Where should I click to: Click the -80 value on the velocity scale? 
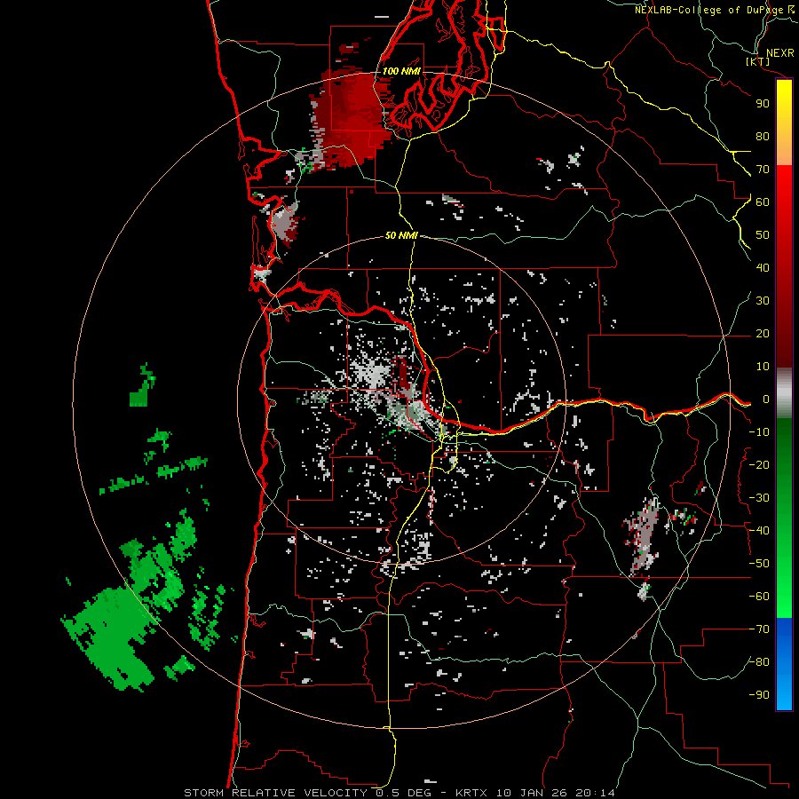tap(759, 662)
